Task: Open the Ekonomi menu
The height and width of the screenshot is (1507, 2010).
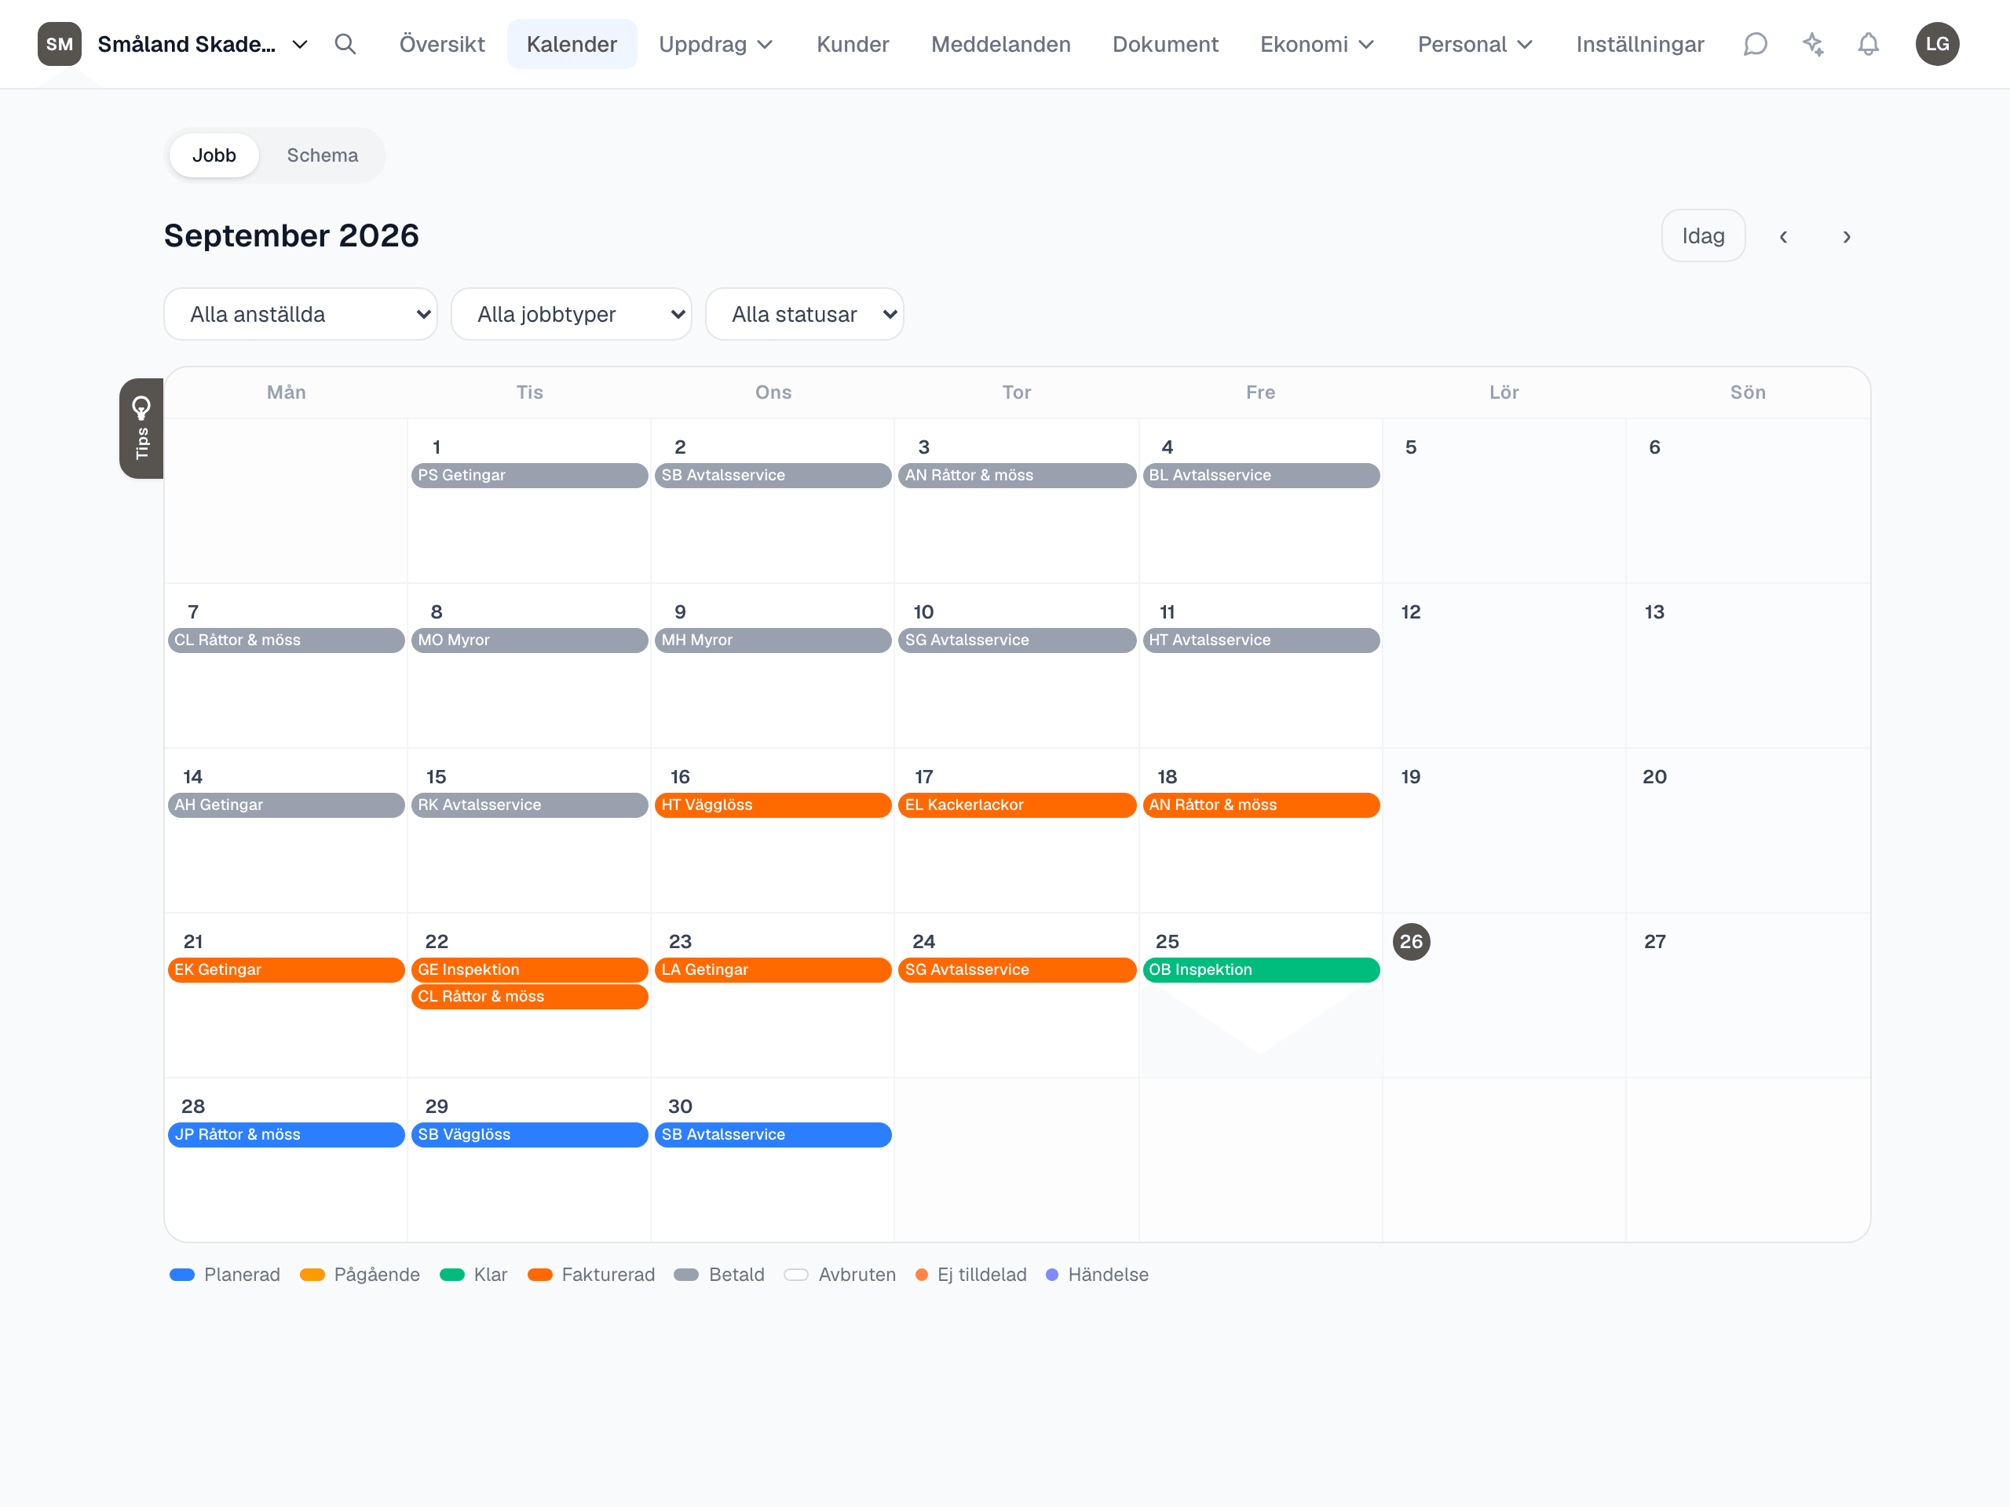Action: coord(1317,44)
